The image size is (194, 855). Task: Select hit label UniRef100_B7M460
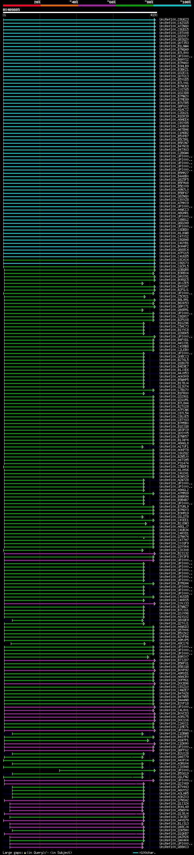click(x=174, y=63)
